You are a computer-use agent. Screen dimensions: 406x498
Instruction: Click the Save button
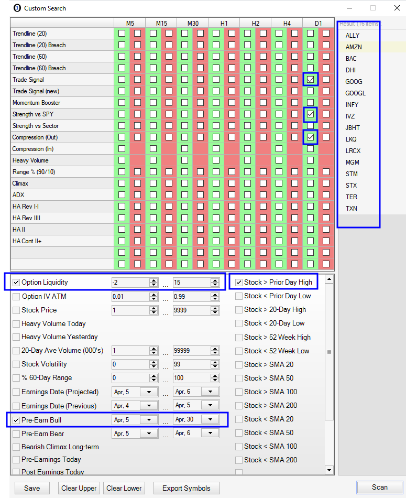click(31, 488)
